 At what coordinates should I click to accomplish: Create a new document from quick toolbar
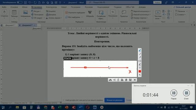pyautogui.click(x=40, y=2)
